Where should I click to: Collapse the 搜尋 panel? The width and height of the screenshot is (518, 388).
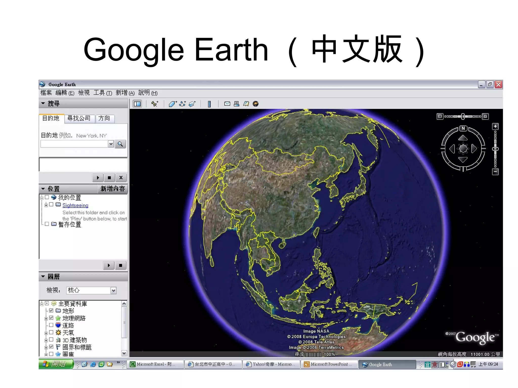click(43, 103)
